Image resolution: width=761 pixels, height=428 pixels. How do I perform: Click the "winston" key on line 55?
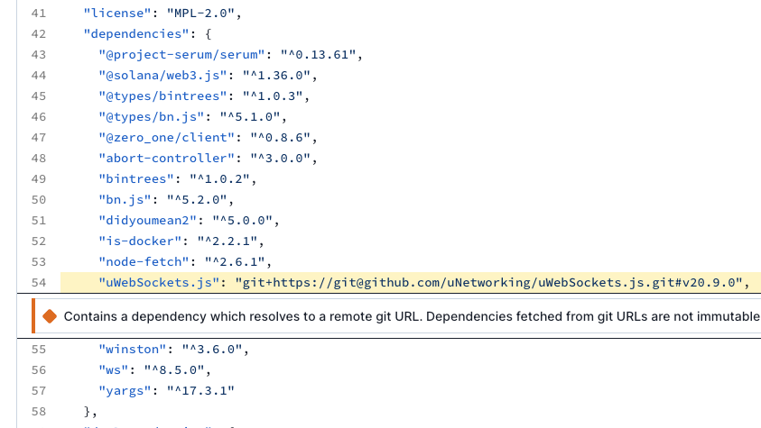click(x=133, y=350)
